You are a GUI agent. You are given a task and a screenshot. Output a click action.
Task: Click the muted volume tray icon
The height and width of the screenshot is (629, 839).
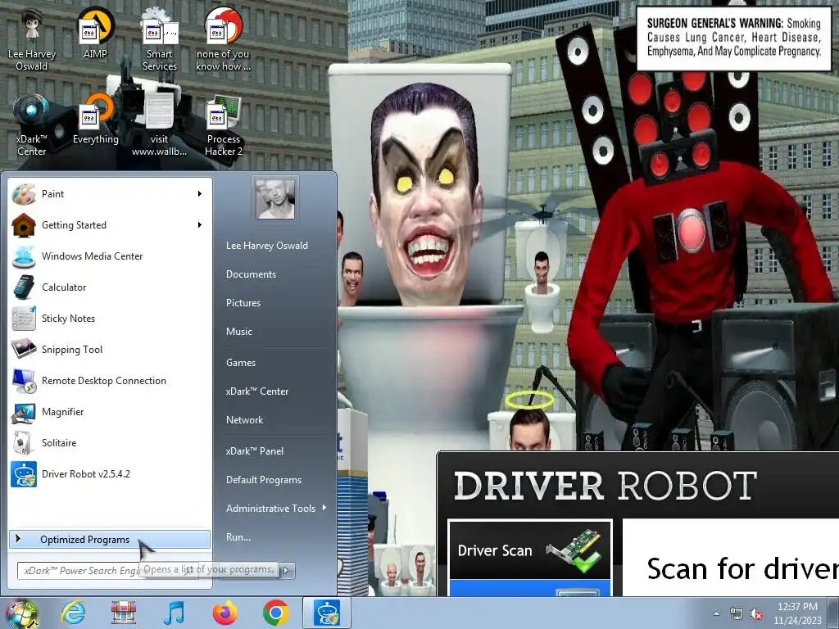tap(756, 614)
